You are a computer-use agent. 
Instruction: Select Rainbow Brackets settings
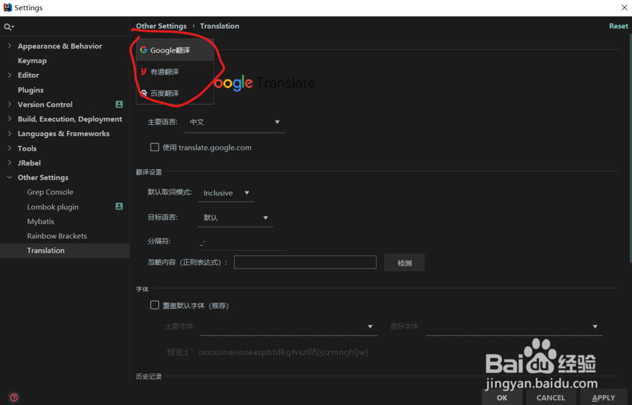pos(57,236)
